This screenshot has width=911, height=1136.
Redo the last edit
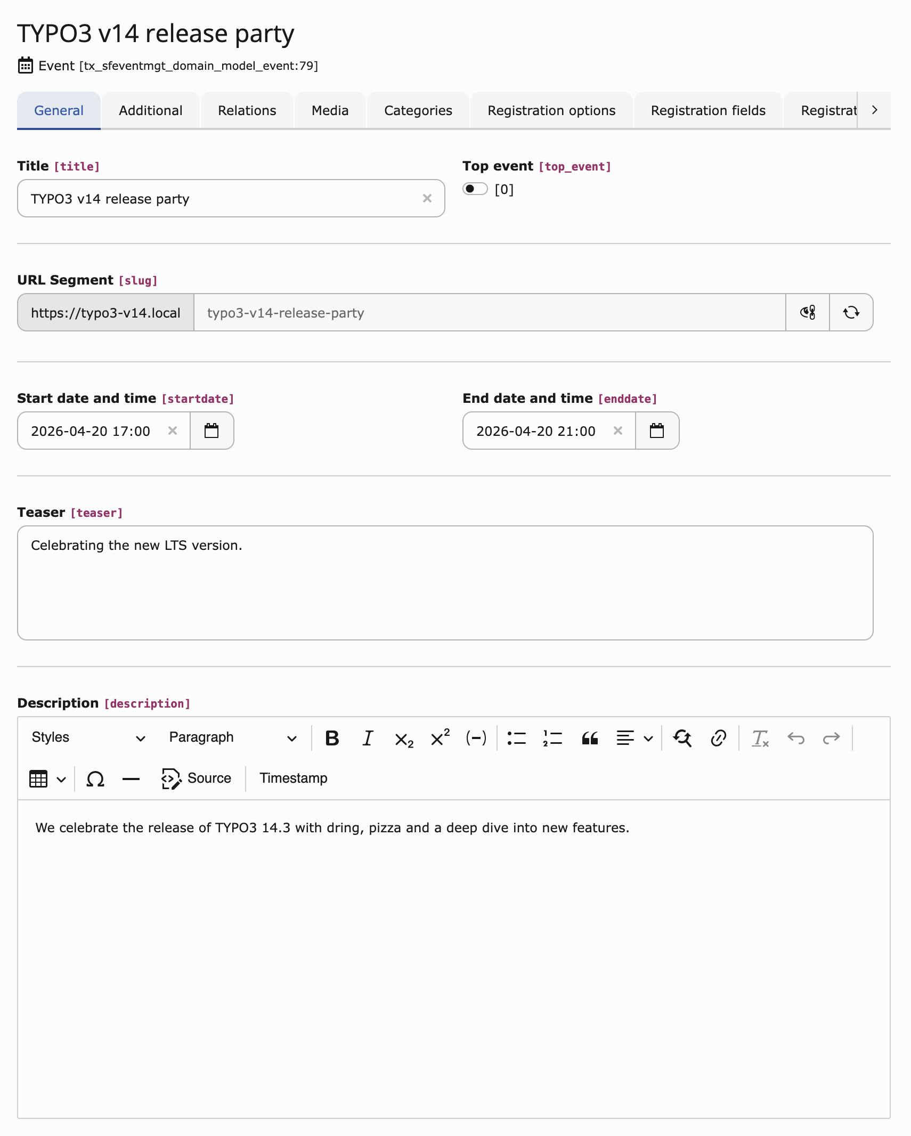point(831,738)
